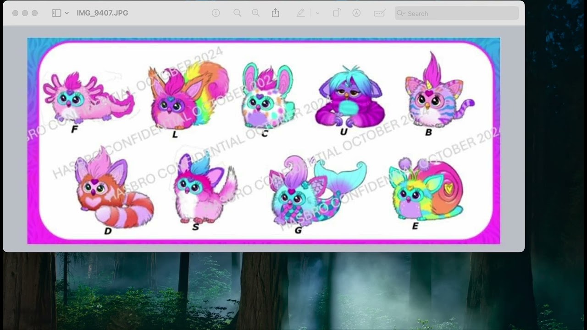Zoom out of the image
This screenshot has height=330, width=587.
tap(237, 13)
